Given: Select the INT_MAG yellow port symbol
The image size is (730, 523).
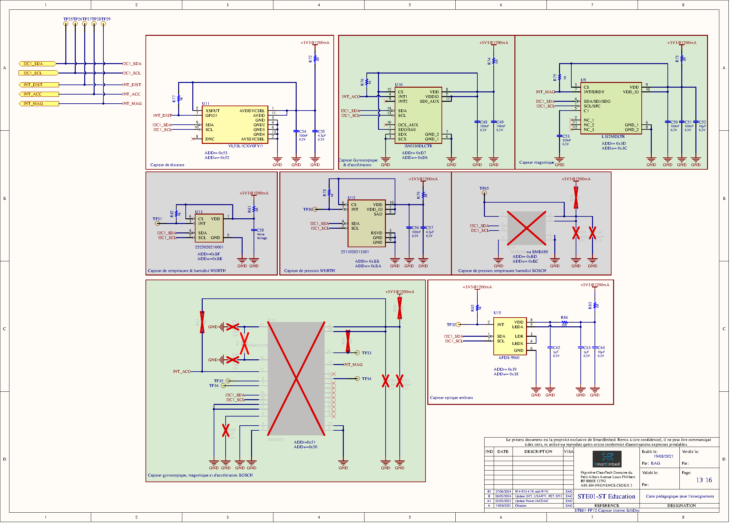Looking at the screenshot, I should tap(39, 104).
